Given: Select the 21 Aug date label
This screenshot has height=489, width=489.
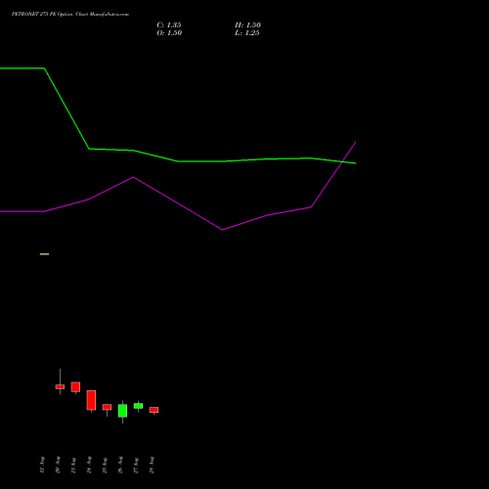Looking at the screenshot, I should pyautogui.click(x=73, y=465).
